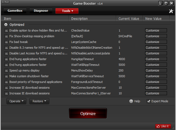
Task: Open the Operate dropdown
Action: click(16, 101)
